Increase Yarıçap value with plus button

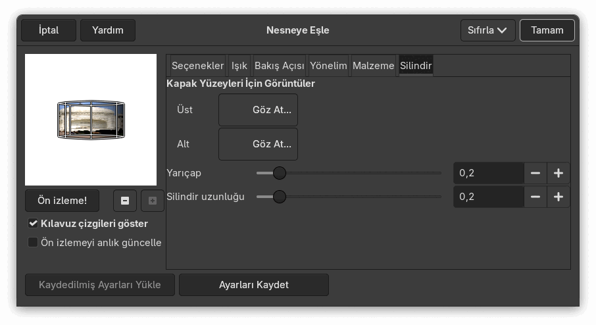[x=558, y=173]
